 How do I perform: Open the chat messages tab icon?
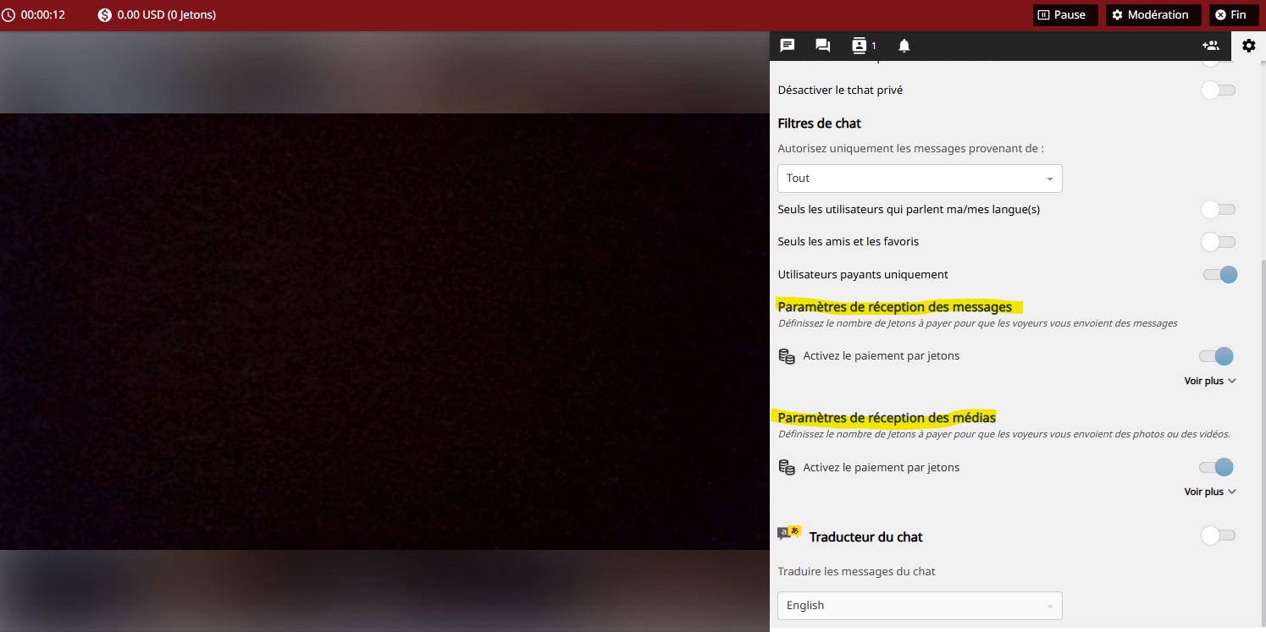[x=787, y=46]
